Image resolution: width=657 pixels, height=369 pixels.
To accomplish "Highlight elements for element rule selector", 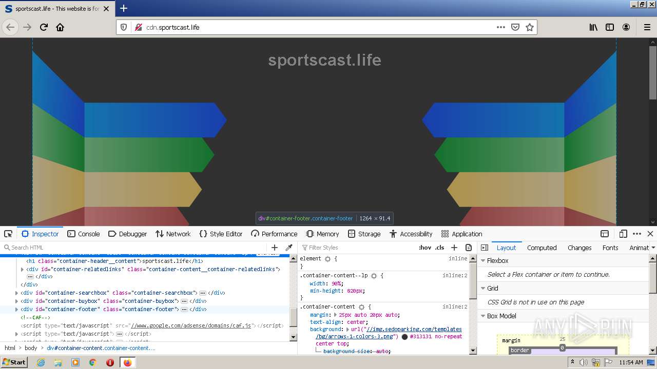I will 327,259.
